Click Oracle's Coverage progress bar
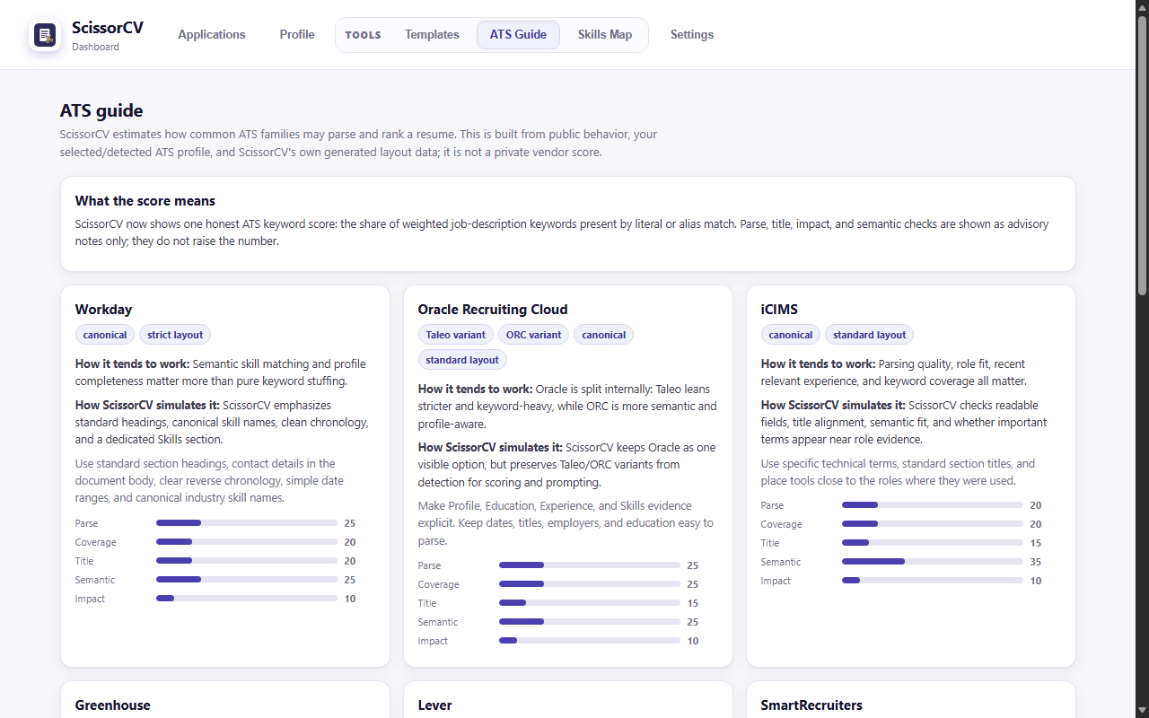 tap(590, 583)
